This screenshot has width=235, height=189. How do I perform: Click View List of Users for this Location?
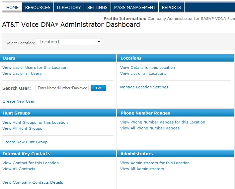pos(35,68)
